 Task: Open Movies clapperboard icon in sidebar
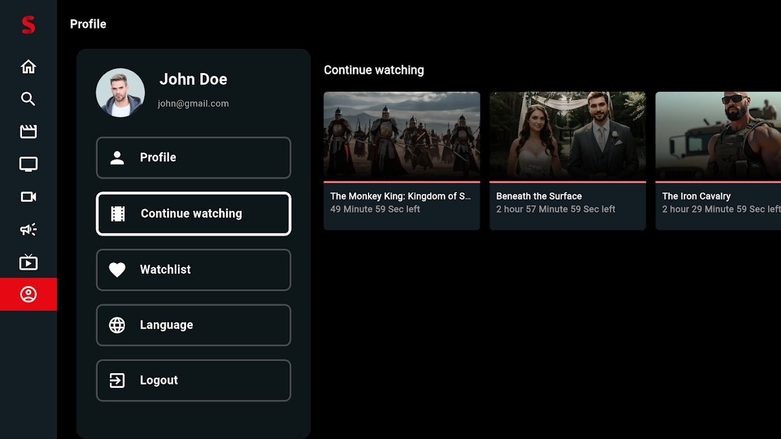(x=29, y=132)
